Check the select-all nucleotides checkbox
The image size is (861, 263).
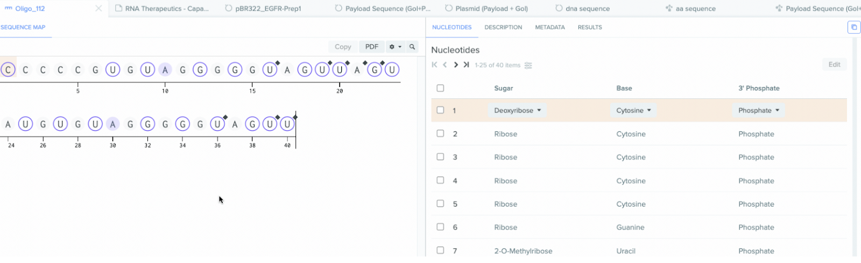tap(440, 88)
